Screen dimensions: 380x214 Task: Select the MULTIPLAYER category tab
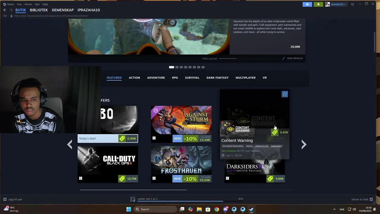[x=246, y=78]
